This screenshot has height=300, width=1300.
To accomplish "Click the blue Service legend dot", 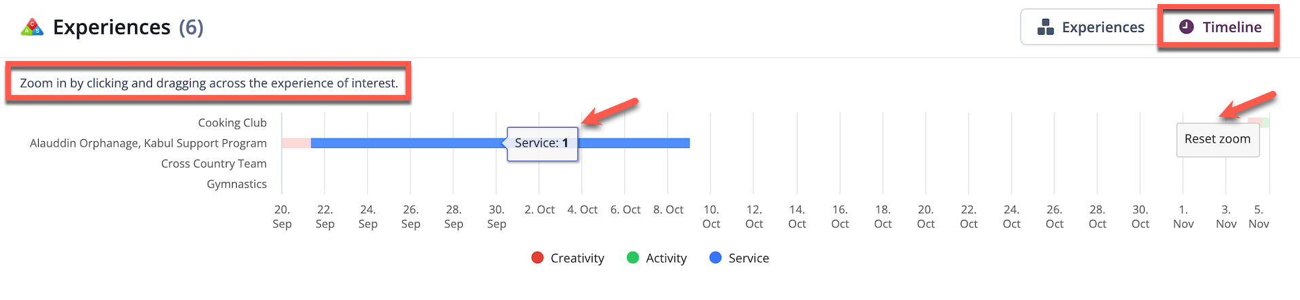I will [x=715, y=258].
